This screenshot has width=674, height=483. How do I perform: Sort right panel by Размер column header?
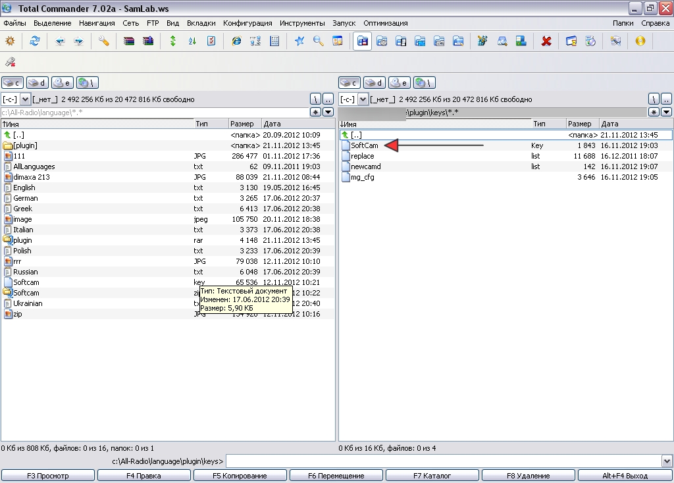(x=582, y=124)
